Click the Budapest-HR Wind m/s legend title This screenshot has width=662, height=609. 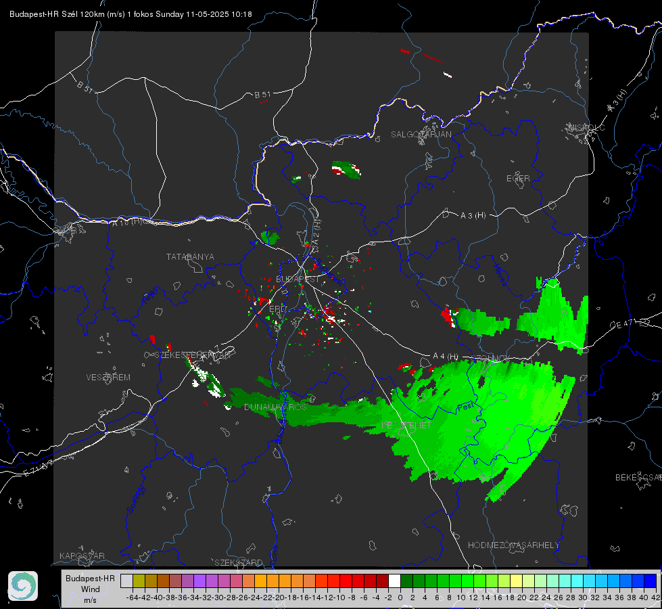[x=90, y=589]
